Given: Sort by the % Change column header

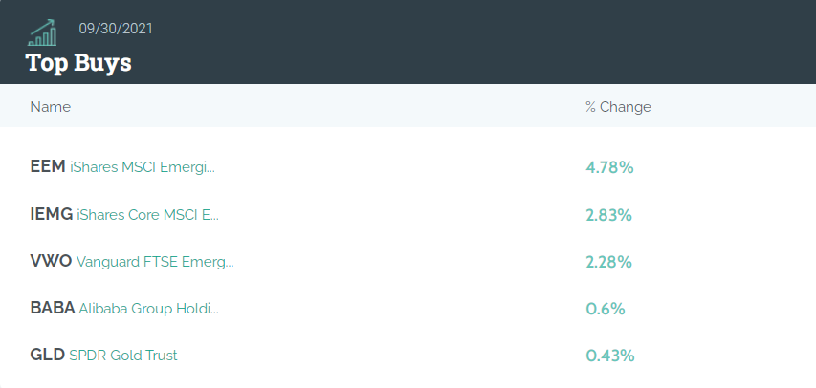Looking at the screenshot, I should [x=618, y=107].
